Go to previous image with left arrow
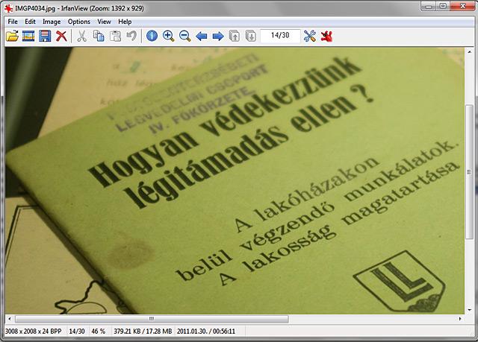 point(201,37)
